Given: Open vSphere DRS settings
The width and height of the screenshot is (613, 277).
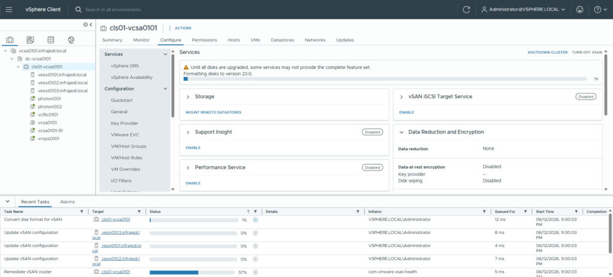Looking at the screenshot, I should [125, 66].
